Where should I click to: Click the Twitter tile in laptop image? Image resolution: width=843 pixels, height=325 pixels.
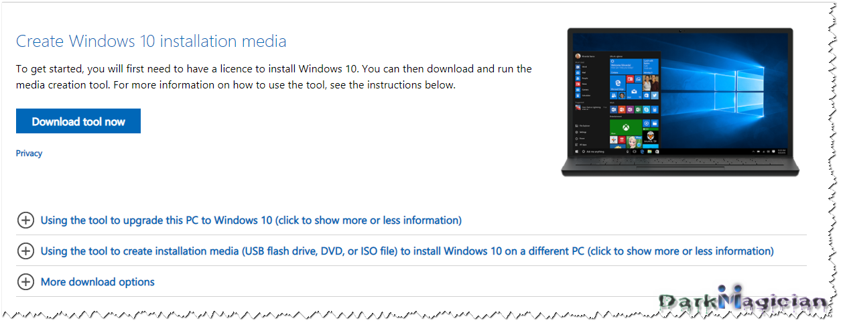tap(655, 96)
